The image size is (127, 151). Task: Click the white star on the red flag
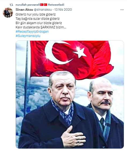[x=80, y=52]
